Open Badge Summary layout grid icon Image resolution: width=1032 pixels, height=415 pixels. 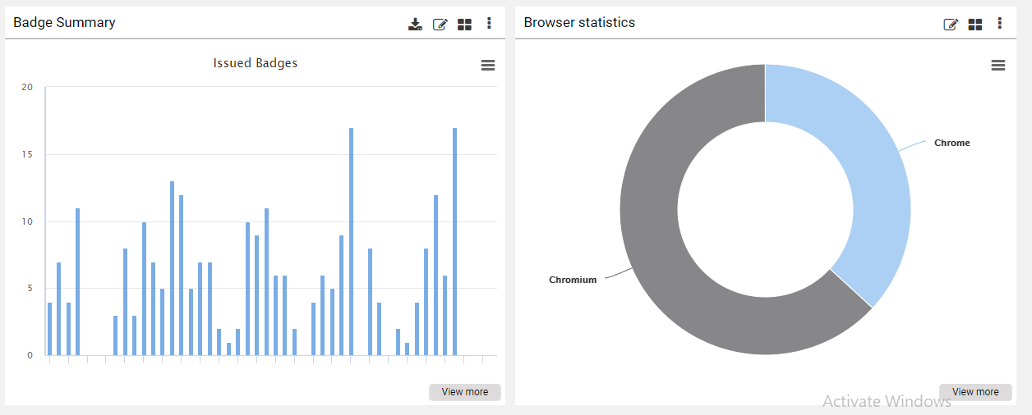[464, 25]
